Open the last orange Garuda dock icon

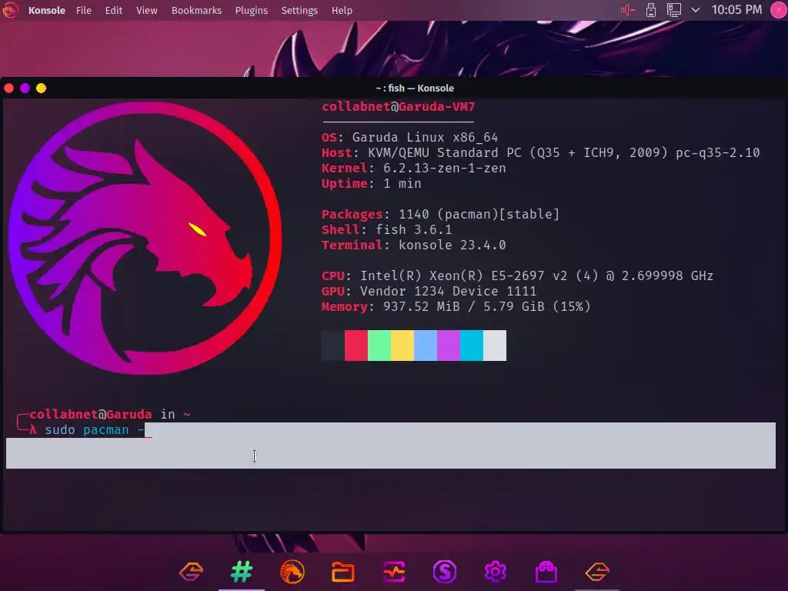click(x=597, y=572)
